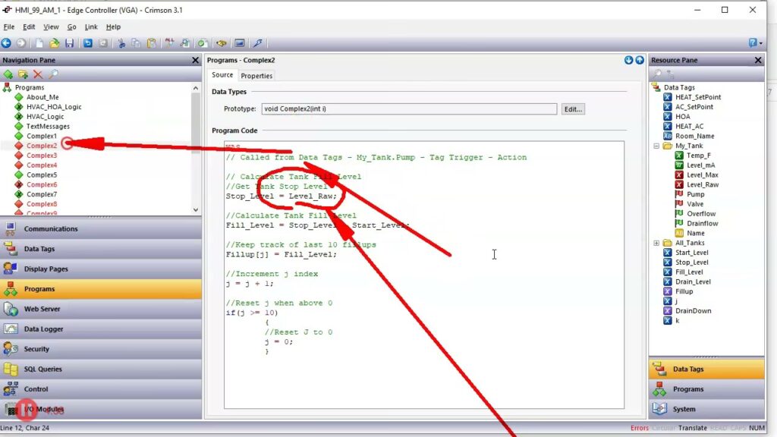Open the Link menu
Viewport: 777px width, 437px height.
pos(91,27)
